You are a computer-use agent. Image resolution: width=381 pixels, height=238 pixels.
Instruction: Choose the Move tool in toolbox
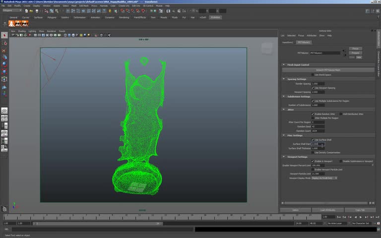tap(4, 57)
